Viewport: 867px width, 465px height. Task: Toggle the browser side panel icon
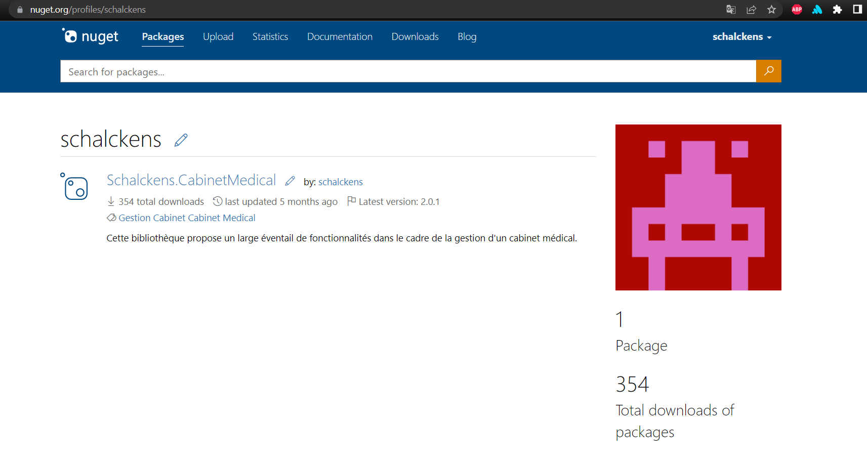[x=857, y=9]
